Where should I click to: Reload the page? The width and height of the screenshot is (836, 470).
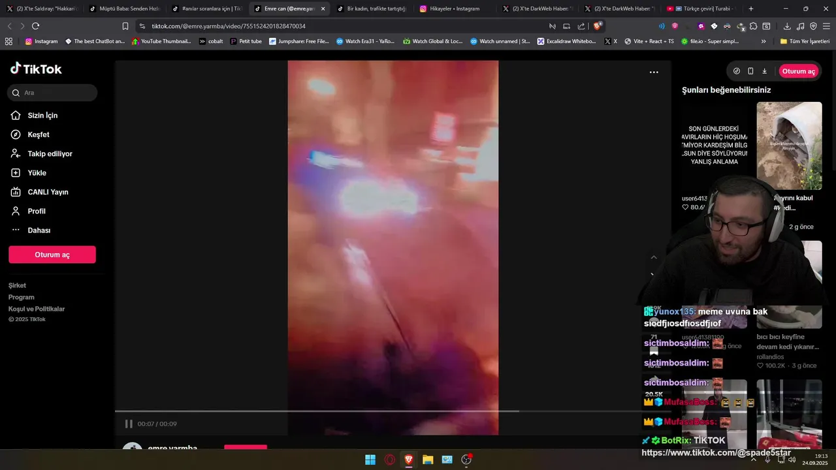35,26
